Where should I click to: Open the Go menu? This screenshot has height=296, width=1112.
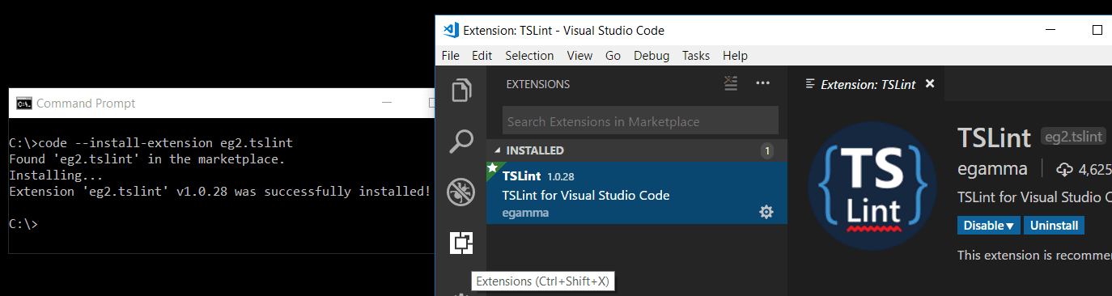pyautogui.click(x=613, y=56)
